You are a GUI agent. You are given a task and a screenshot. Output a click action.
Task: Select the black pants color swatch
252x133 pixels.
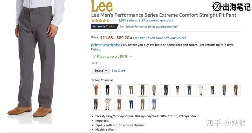click(x=107, y=90)
